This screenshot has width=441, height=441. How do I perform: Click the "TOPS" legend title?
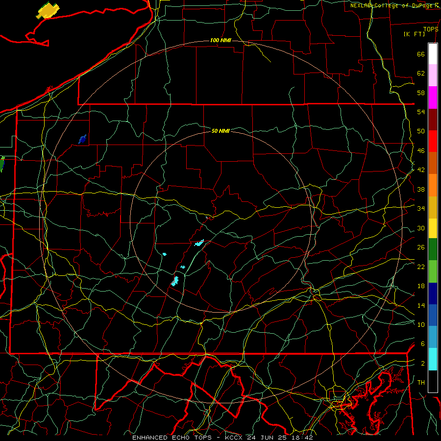[431, 29]
